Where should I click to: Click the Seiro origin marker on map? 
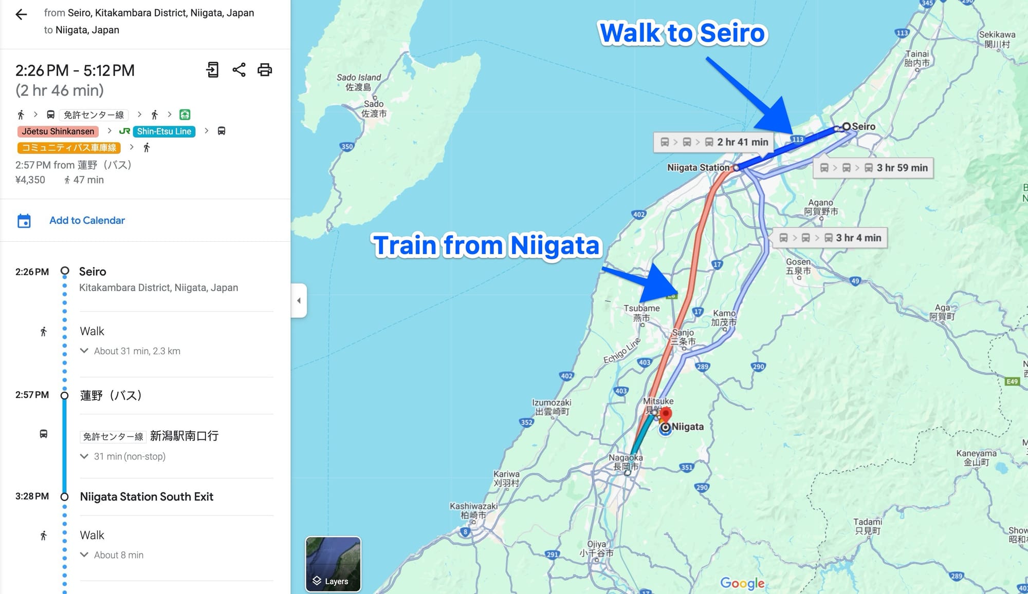846,126
